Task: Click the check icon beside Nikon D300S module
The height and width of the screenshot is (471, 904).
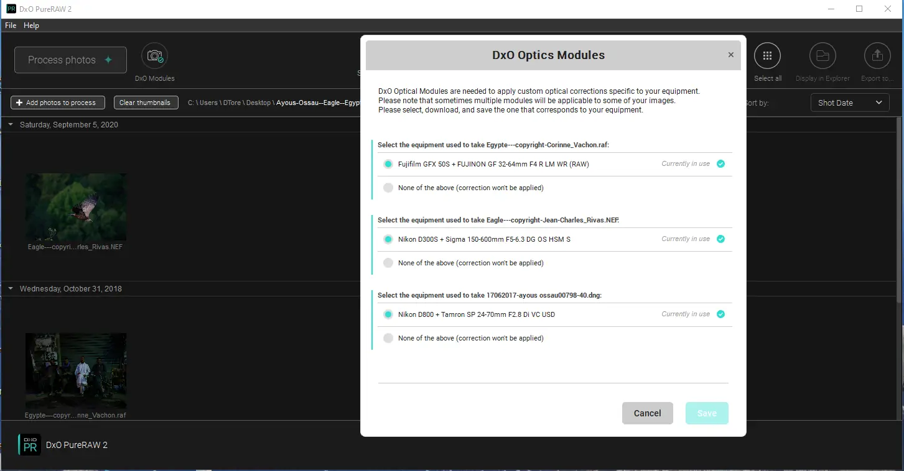Action: [x=720, y=239]
